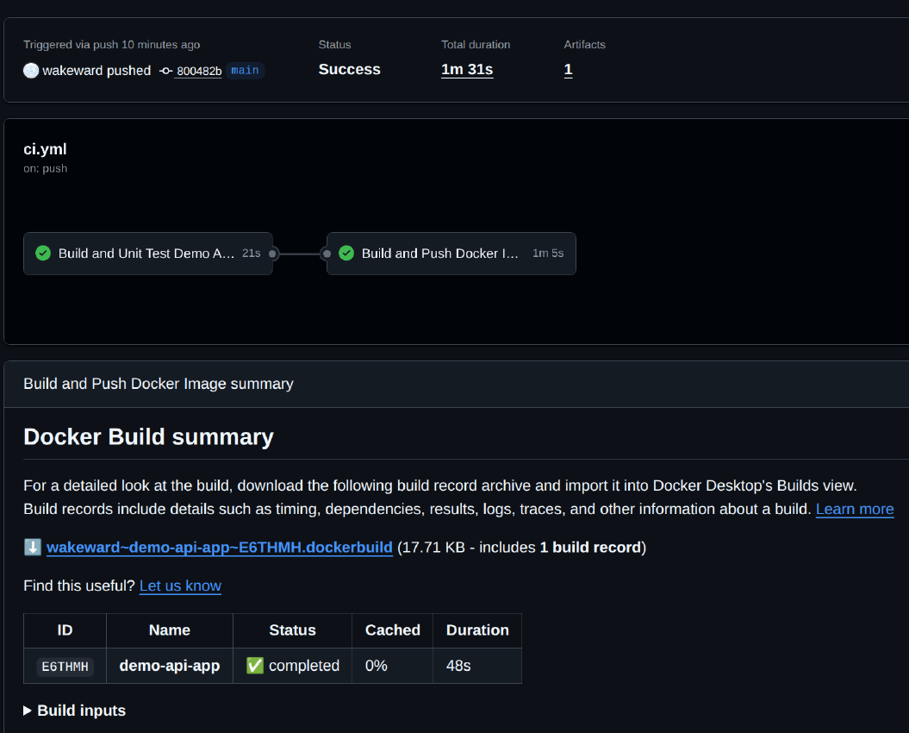This screenshot has height=733, width=909.
Task: Click green check on Build and Push Docker job
Action: pyautogui.click(x=346, y=254)
